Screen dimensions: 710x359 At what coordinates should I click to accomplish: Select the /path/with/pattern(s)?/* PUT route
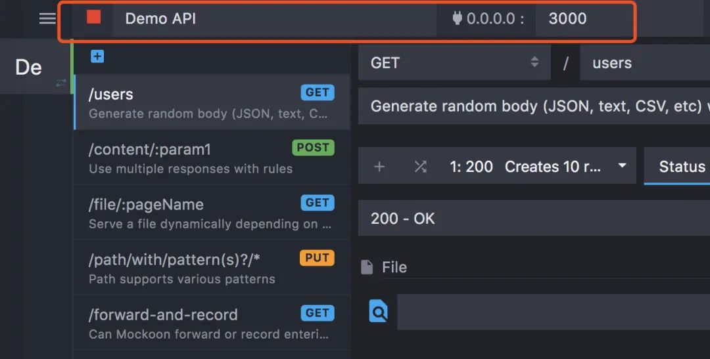[212, 268]
